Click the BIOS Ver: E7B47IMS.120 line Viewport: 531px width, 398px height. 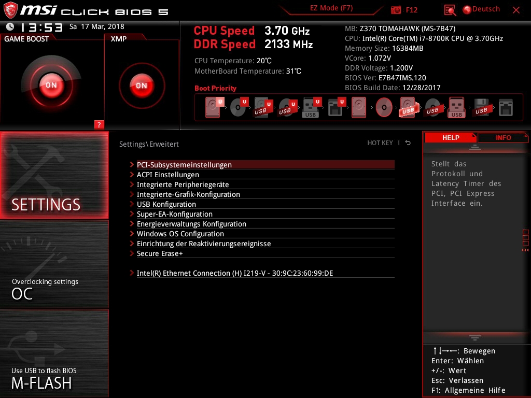385,78
